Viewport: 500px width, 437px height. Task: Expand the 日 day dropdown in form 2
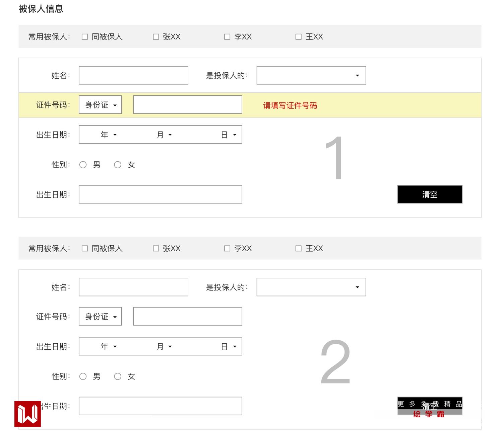click(x=229, y=346)
